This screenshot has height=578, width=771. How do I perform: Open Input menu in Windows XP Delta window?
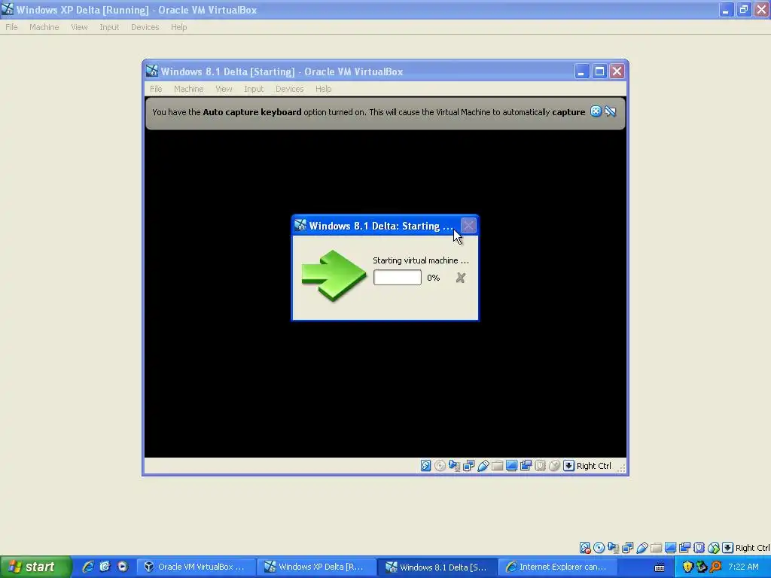click(109, 27)
